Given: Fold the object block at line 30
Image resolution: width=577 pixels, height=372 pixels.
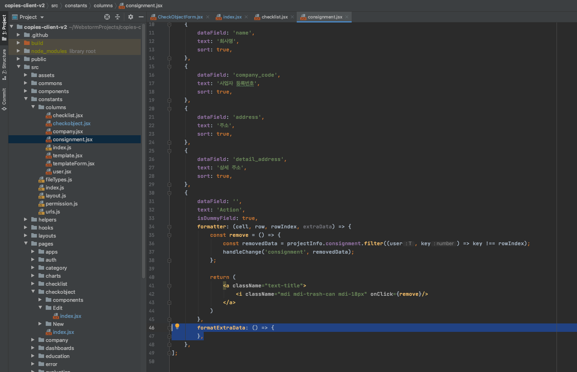Looking at the screenshot, I should click(169, 193).
